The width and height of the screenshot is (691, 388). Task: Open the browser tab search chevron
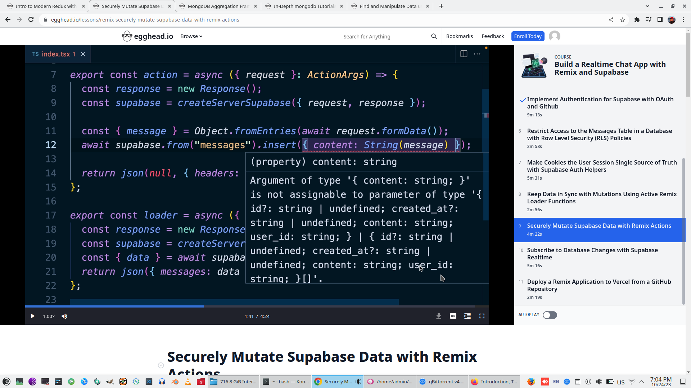(x=647, y=6)
